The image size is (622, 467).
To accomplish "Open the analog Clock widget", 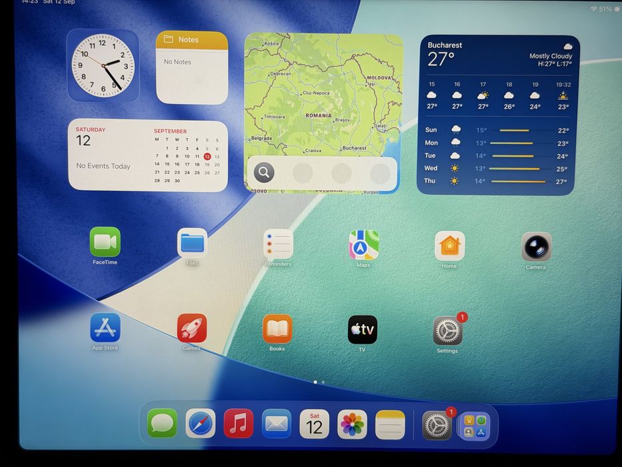I will [103, 65].
